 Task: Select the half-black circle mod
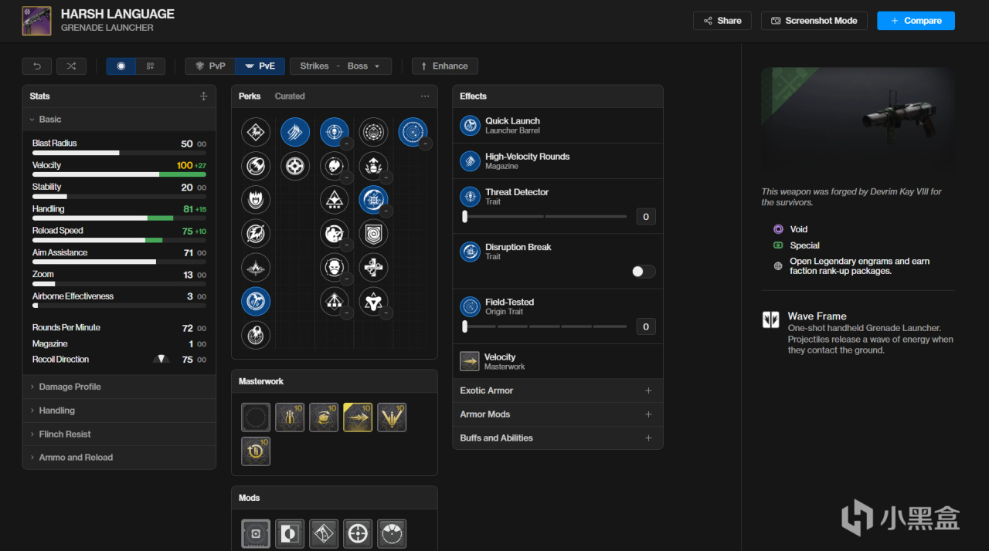pos(290,533)
